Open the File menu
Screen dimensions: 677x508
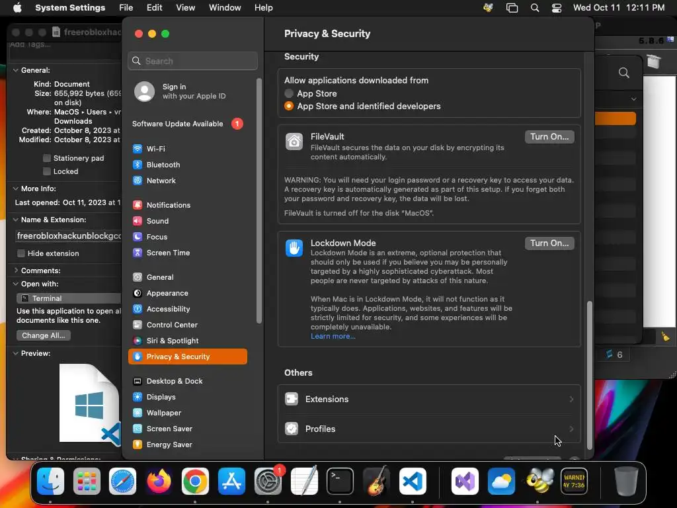126,8
